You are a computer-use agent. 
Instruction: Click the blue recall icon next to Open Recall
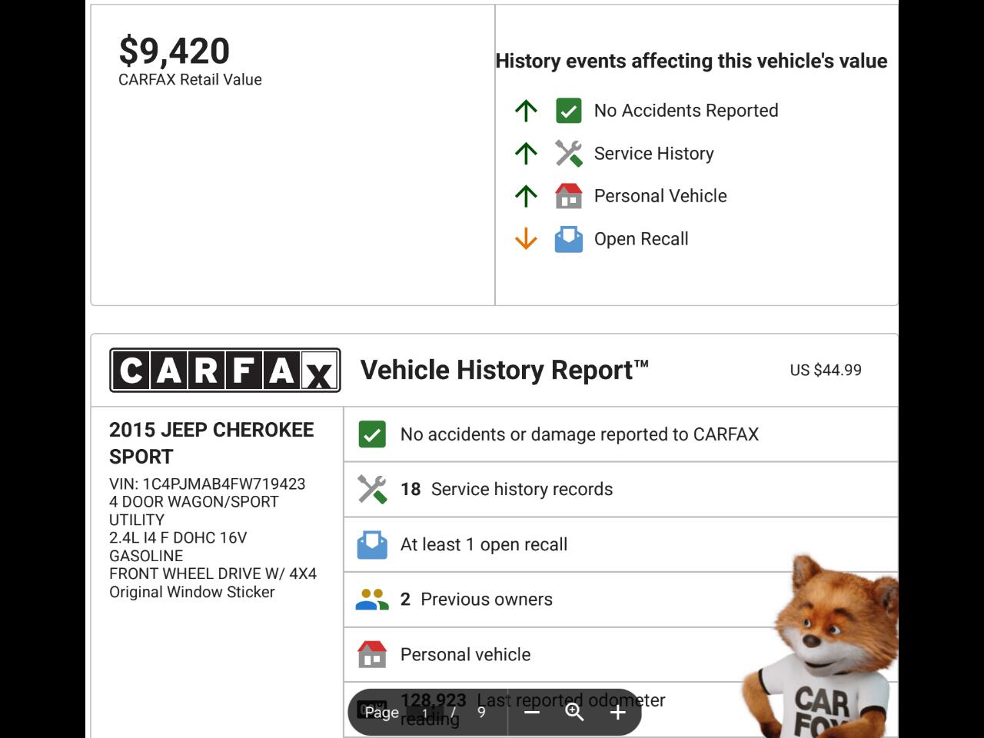click(x=569, y=239)
